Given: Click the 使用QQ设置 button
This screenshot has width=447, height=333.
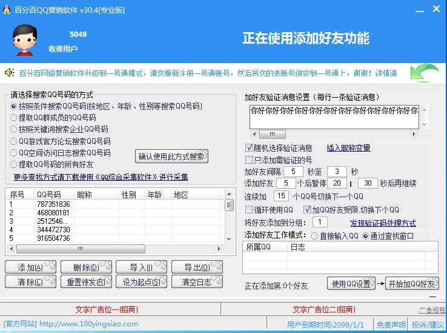Looking at the screenshot, I should point(351,284).
